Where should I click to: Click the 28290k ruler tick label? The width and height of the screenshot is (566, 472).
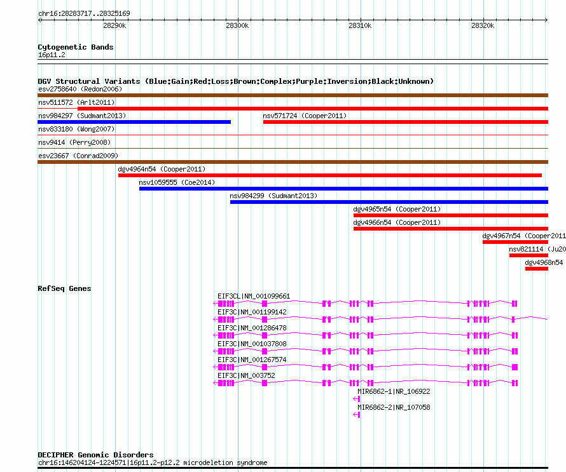coord(114,25)
